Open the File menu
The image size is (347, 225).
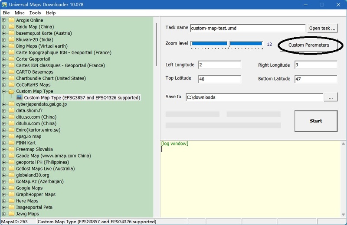click(x=6, y=13)
